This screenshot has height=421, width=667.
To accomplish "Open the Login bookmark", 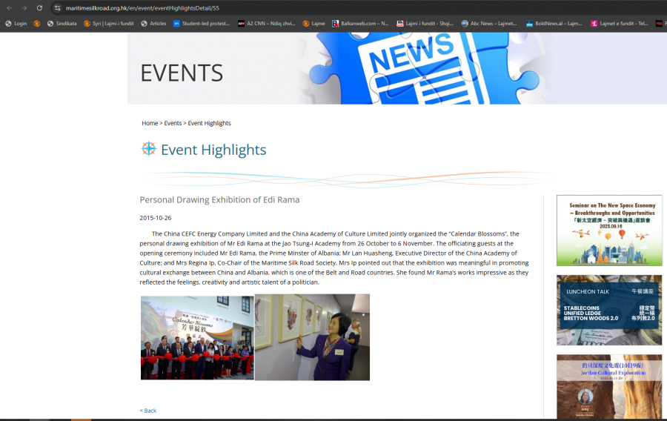I will point(16,24).
